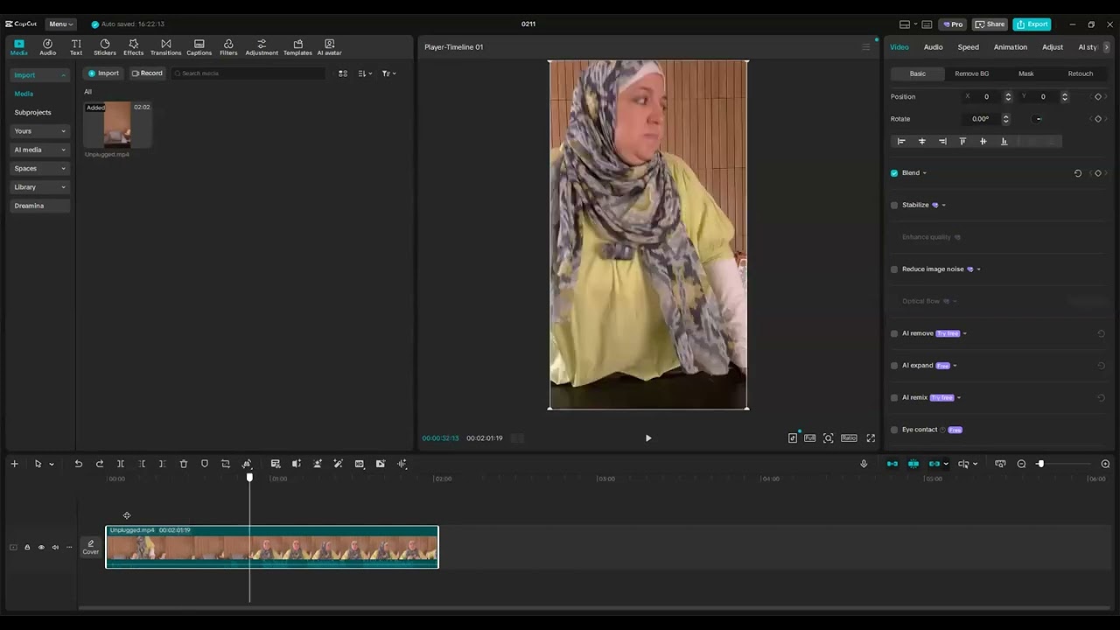
Task: Open the Captions panel
Action: 199,47
